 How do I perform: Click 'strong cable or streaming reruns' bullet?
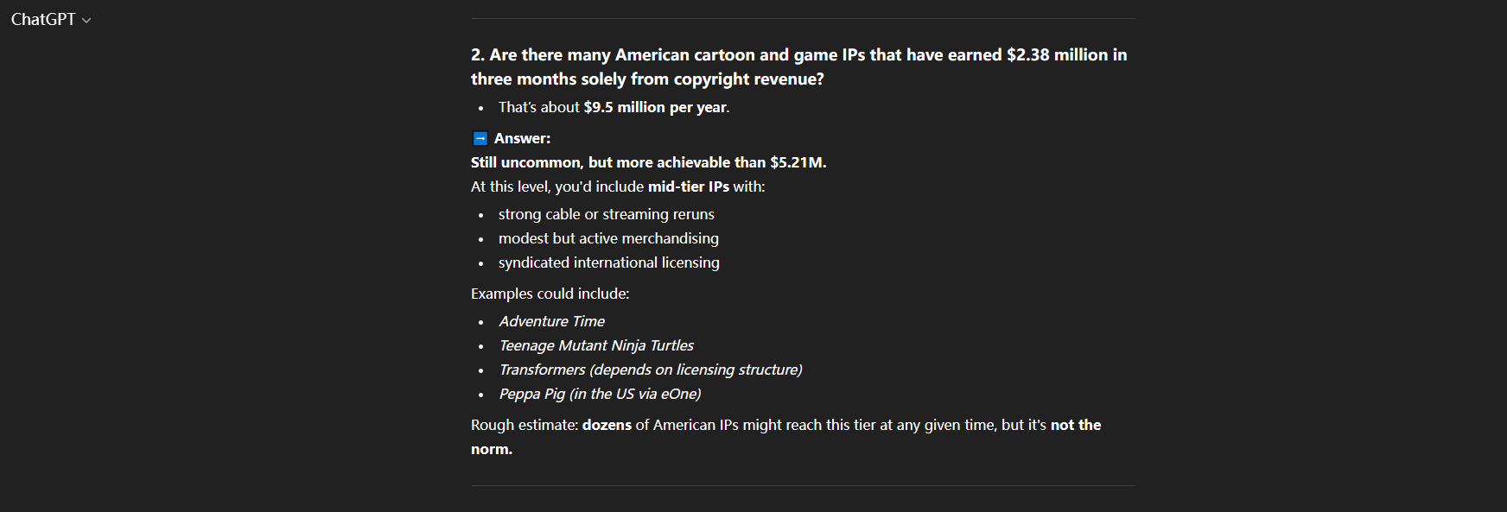(606, 214)
